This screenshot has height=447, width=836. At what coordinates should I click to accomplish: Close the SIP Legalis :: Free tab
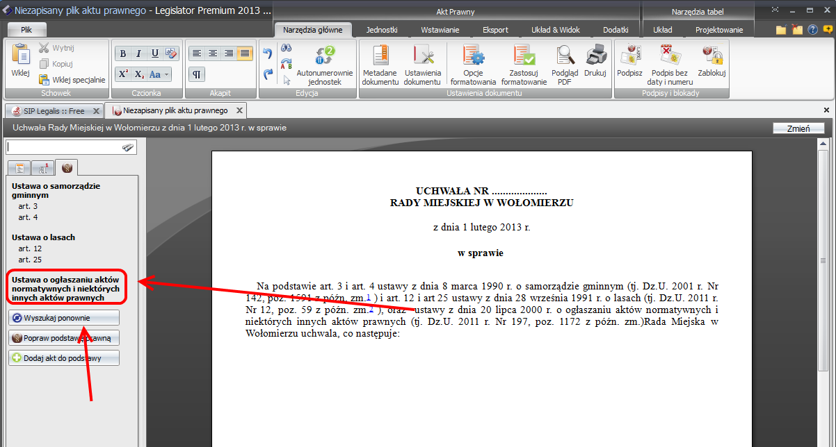[97, 111]
